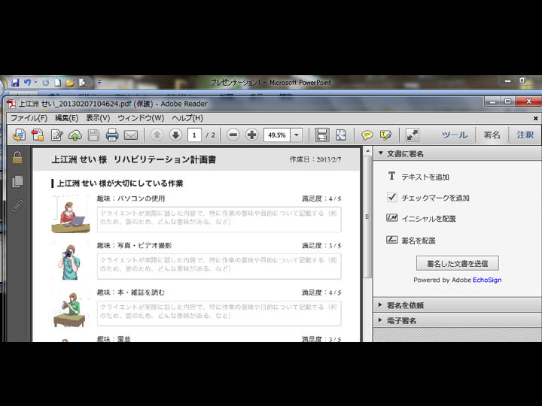Add a sticky note comment
Image resolution: width=542 pixels, height=406 pixels.
(367, 135)
